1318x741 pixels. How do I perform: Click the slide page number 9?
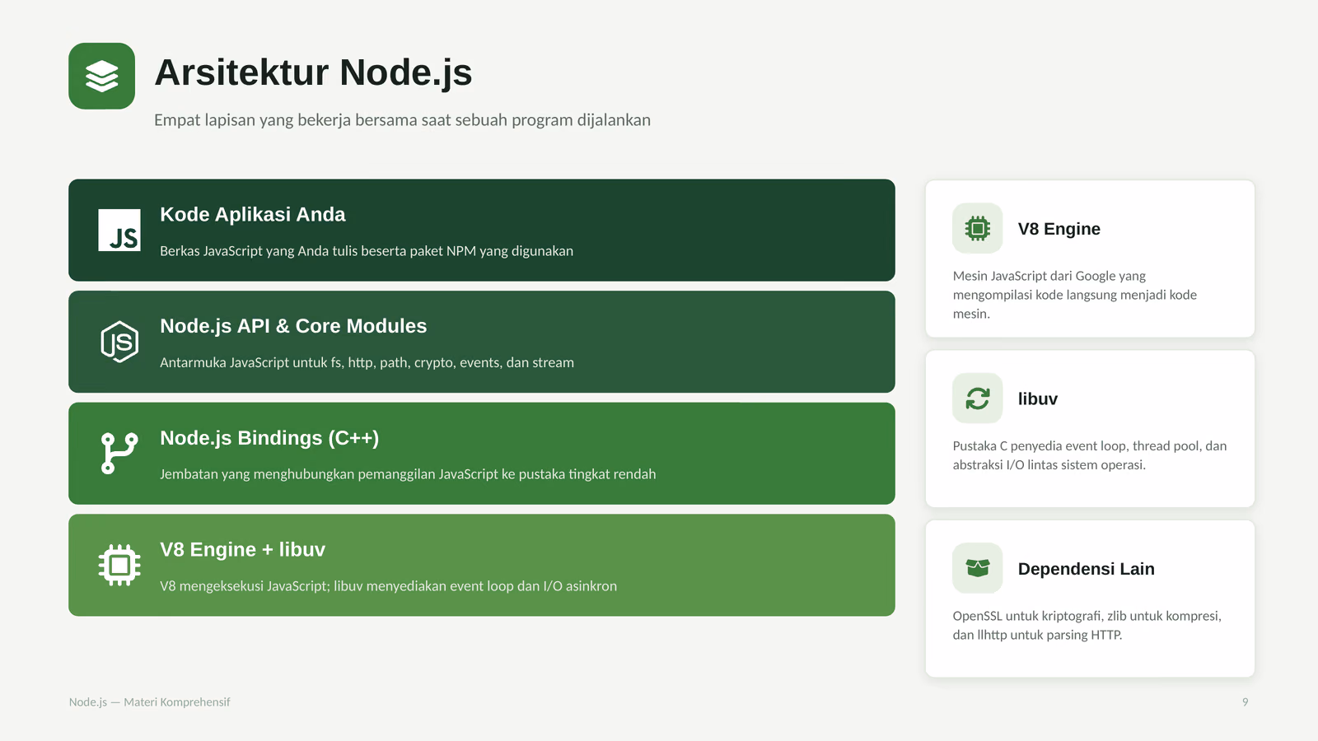(x=1245, y=702)
